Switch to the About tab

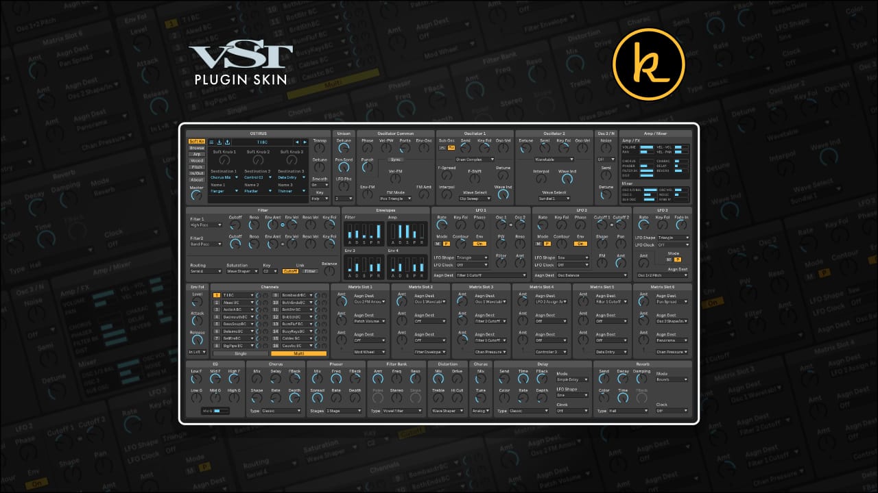(197, 179)
